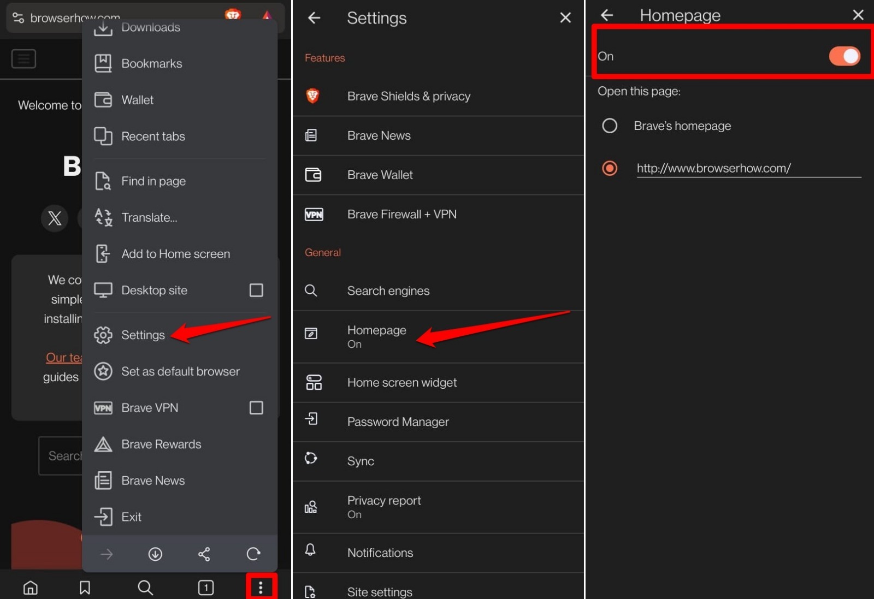The image size is (874, 599).
Task: Tap the VPN icon in the Settings list
Action: click(x=314, y=214)
